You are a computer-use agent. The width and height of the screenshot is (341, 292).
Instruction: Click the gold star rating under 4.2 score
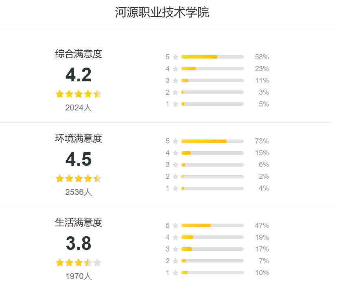click(78, 94)
